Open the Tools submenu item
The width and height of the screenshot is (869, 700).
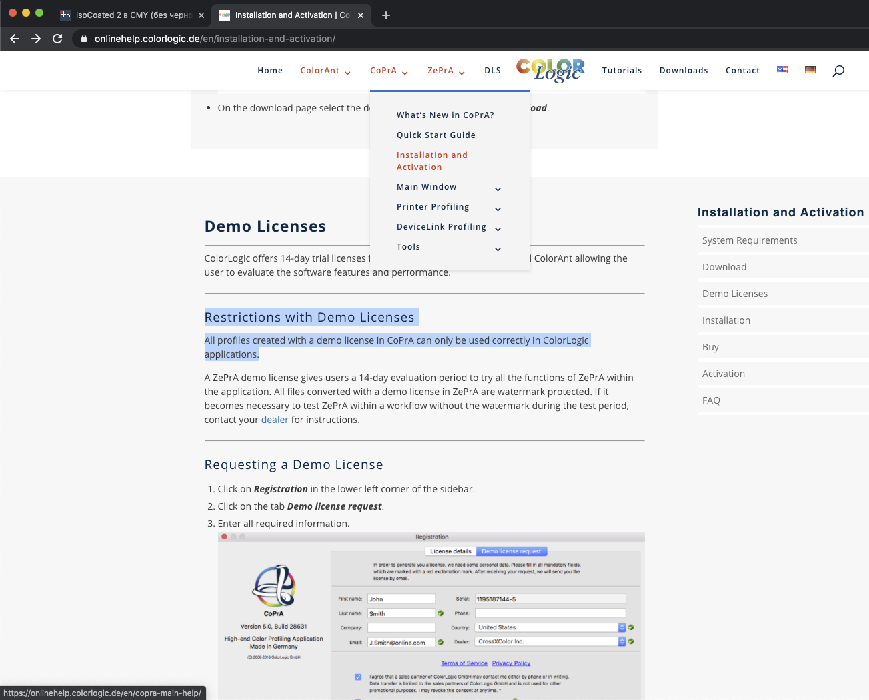[408, 247]
